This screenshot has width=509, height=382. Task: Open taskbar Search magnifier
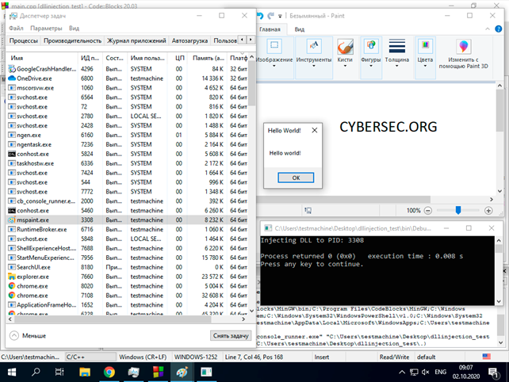click(x=36, y=372)
